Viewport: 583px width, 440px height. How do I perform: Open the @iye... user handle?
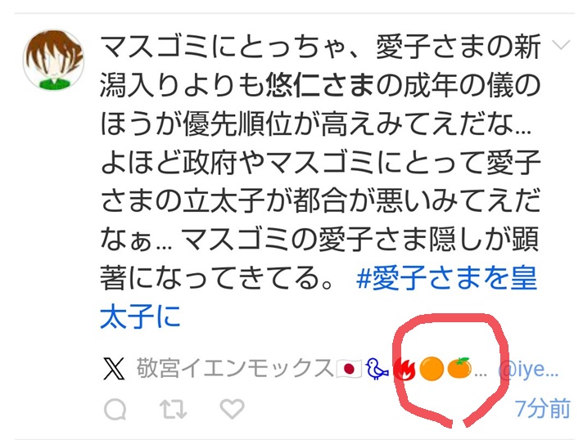(528, 370)
